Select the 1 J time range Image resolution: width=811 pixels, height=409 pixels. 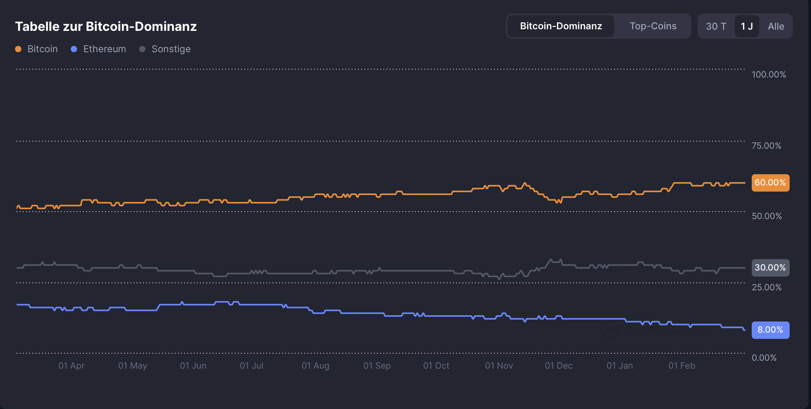(747, 27)
